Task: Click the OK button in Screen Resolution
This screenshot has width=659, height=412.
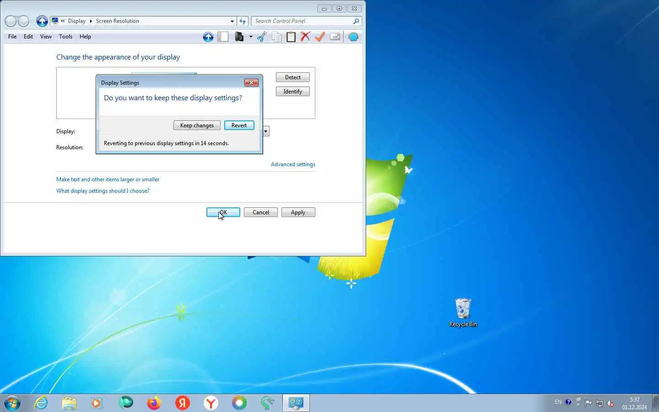Action: (x=223, y=212)
